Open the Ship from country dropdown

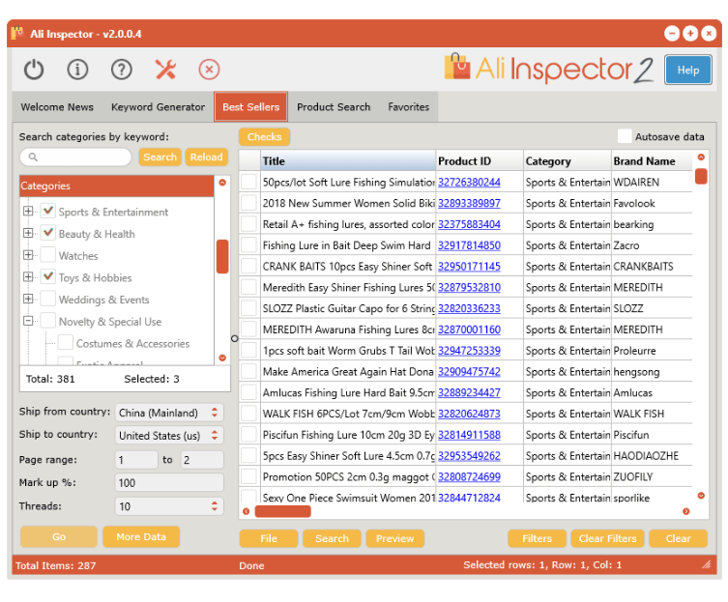click(169, 413)
